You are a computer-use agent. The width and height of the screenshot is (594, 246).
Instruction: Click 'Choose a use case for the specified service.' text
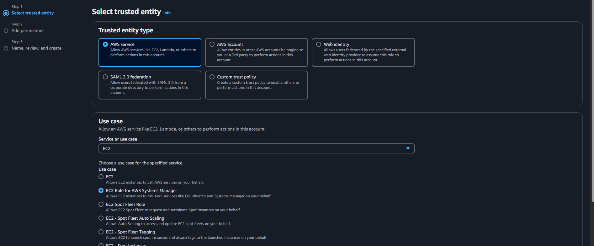coord(141,163)
